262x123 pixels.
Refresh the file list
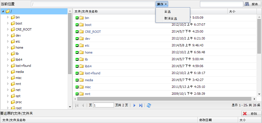click(149, 105)
